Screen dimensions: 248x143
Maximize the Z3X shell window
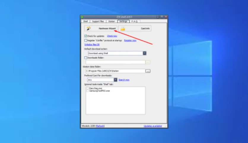162,17
